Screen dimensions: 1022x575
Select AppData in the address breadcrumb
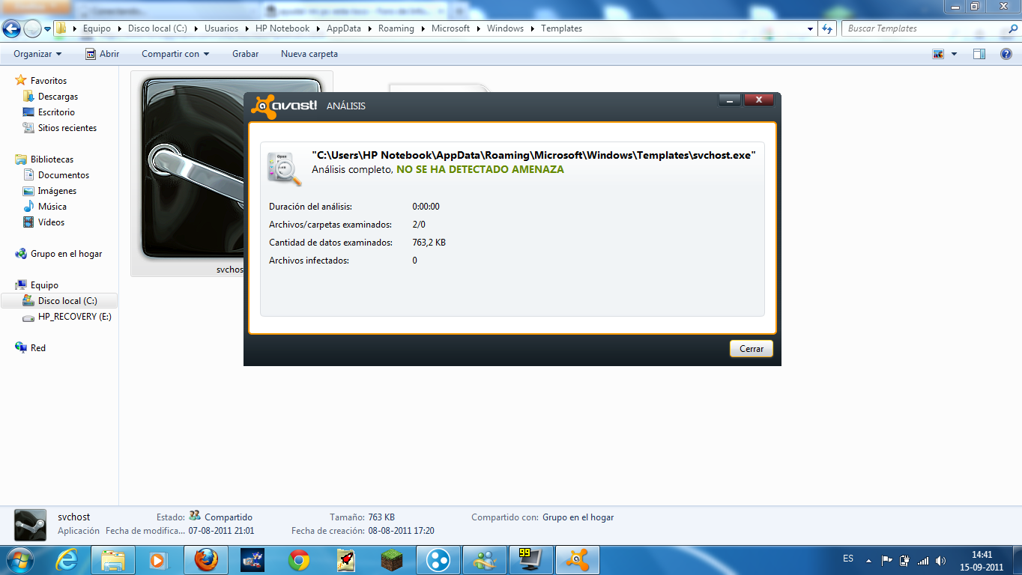coord(344,28)
